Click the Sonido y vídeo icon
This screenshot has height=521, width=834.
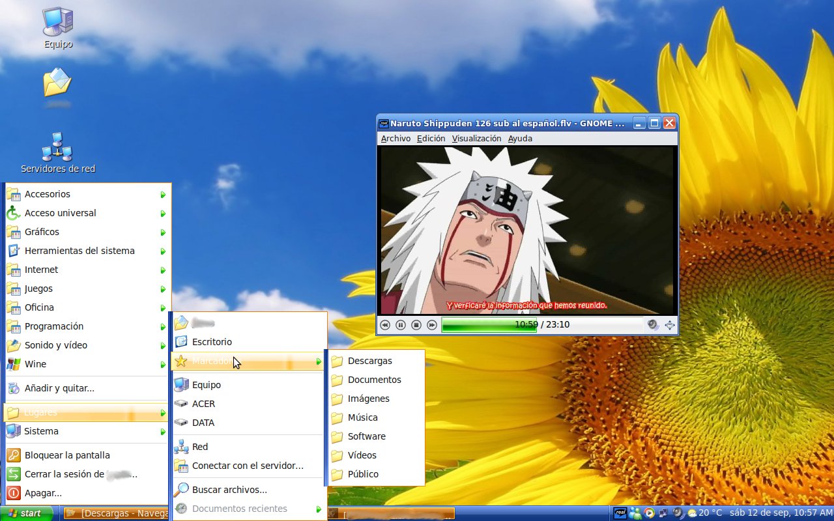point(13,345)
